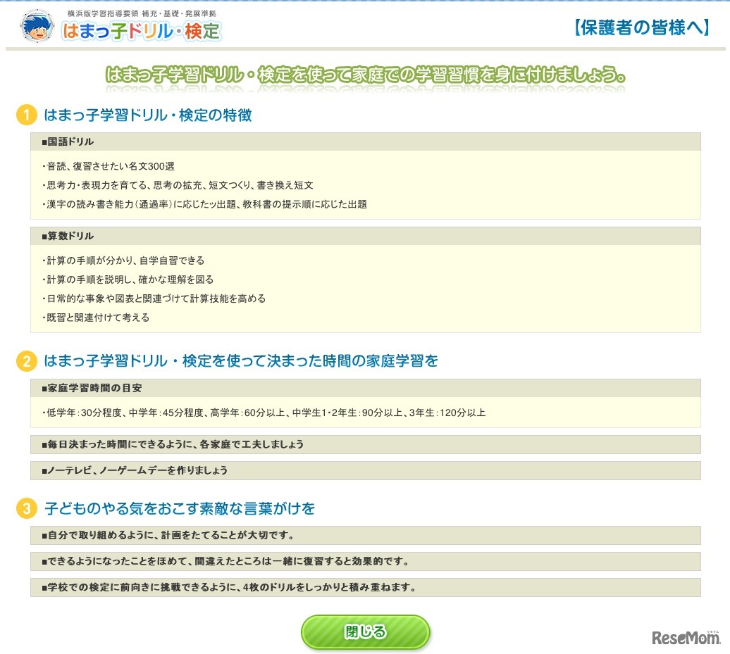
Task: Click the line 既習と関連付けて考える
Action: pos(96,317)
